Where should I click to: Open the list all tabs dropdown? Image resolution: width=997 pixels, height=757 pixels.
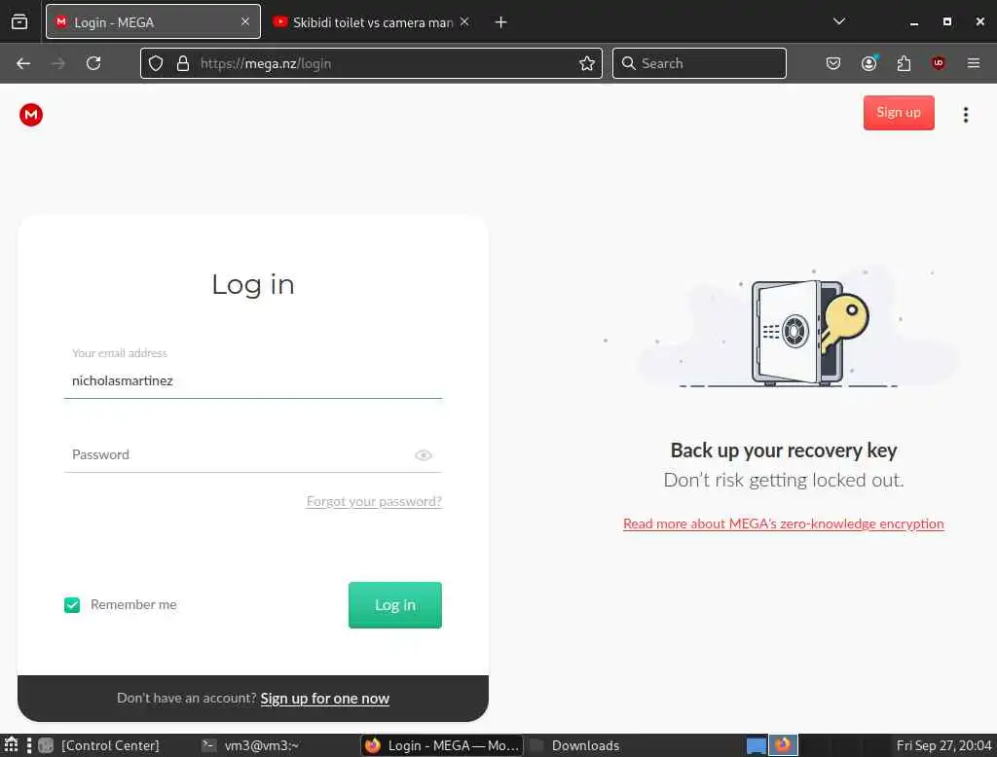839,21
